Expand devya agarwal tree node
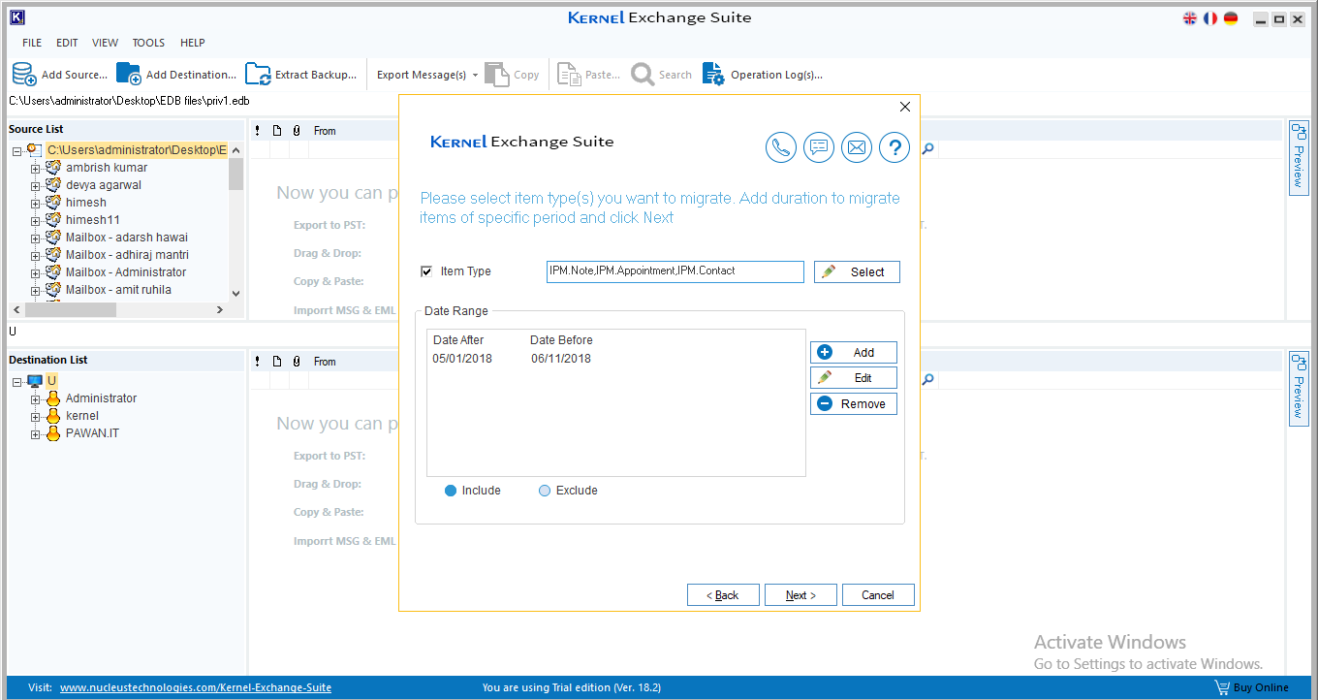 coord(36,185)
